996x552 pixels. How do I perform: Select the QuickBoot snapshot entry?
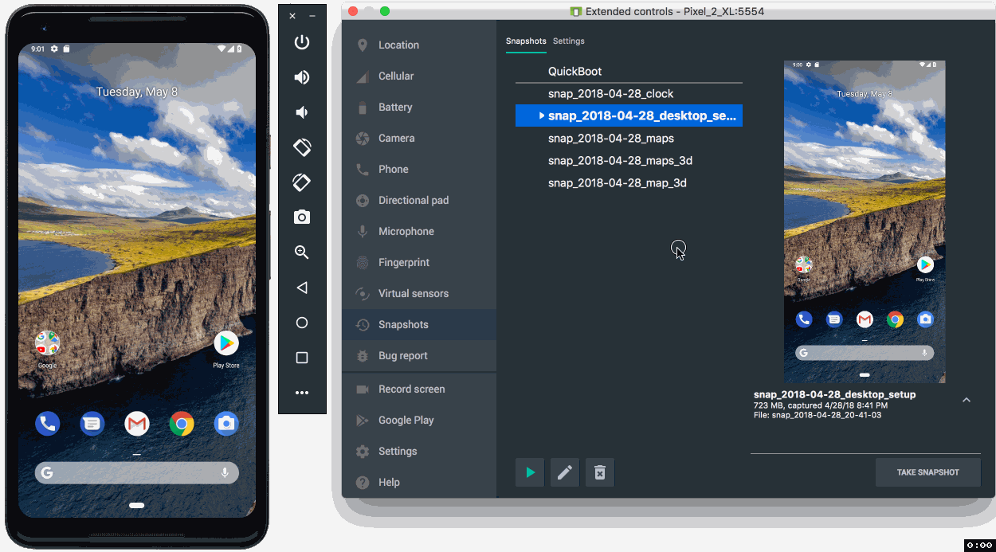pos(574,72)
